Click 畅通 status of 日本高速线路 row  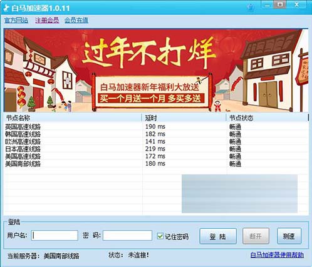236,149
